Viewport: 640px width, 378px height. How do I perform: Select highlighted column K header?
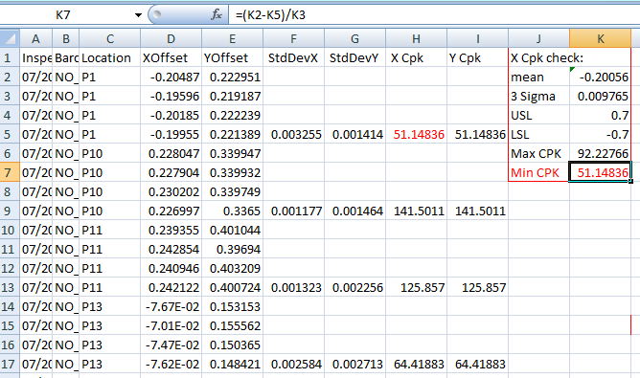(x=601, y=38)
